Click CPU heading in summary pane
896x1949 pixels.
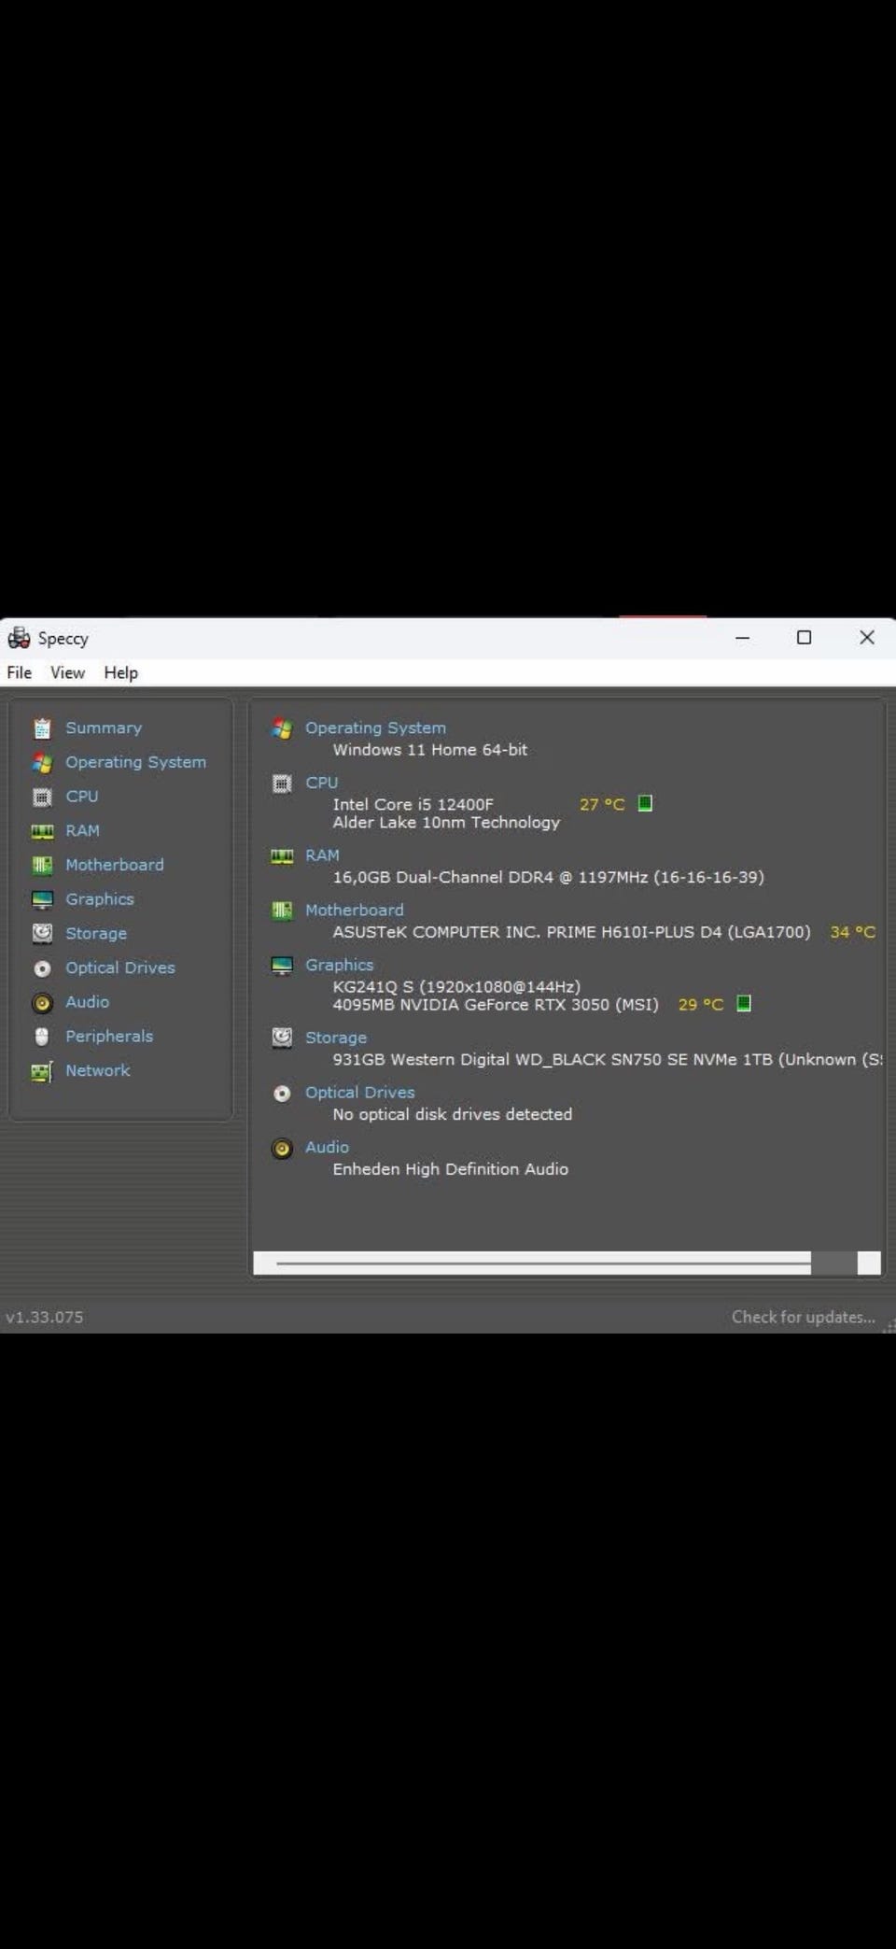pos(321,783)
